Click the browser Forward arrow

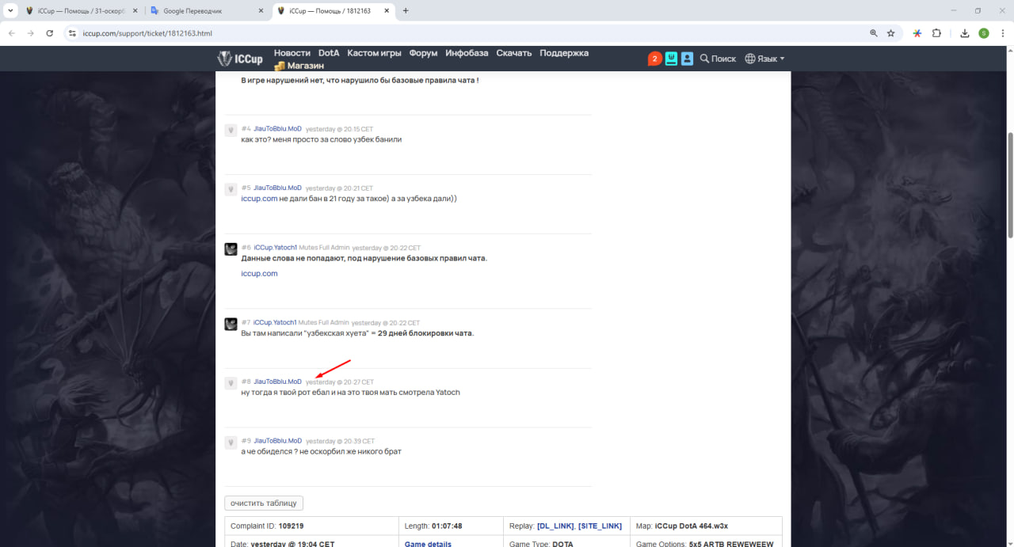[31, 33]
